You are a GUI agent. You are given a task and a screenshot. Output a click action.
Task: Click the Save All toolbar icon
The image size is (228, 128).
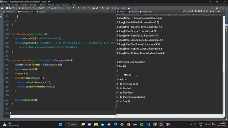point(10,8)
